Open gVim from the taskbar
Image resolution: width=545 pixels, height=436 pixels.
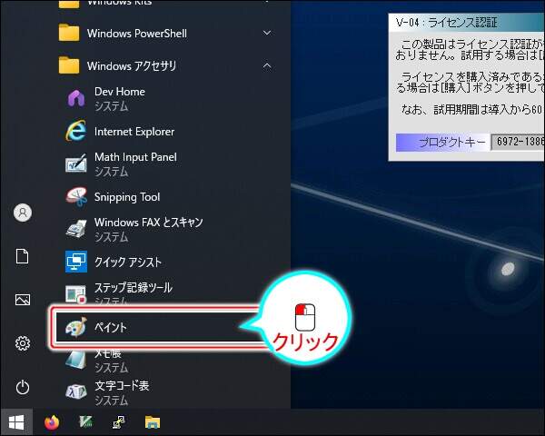click(85, 422)
